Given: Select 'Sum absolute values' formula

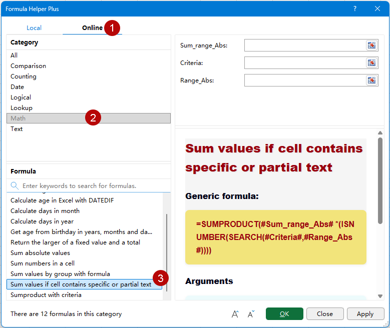Looking at the screenshot, I should tap(85, 252).
